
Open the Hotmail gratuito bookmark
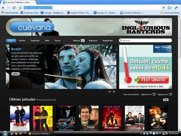pos(10,13)
